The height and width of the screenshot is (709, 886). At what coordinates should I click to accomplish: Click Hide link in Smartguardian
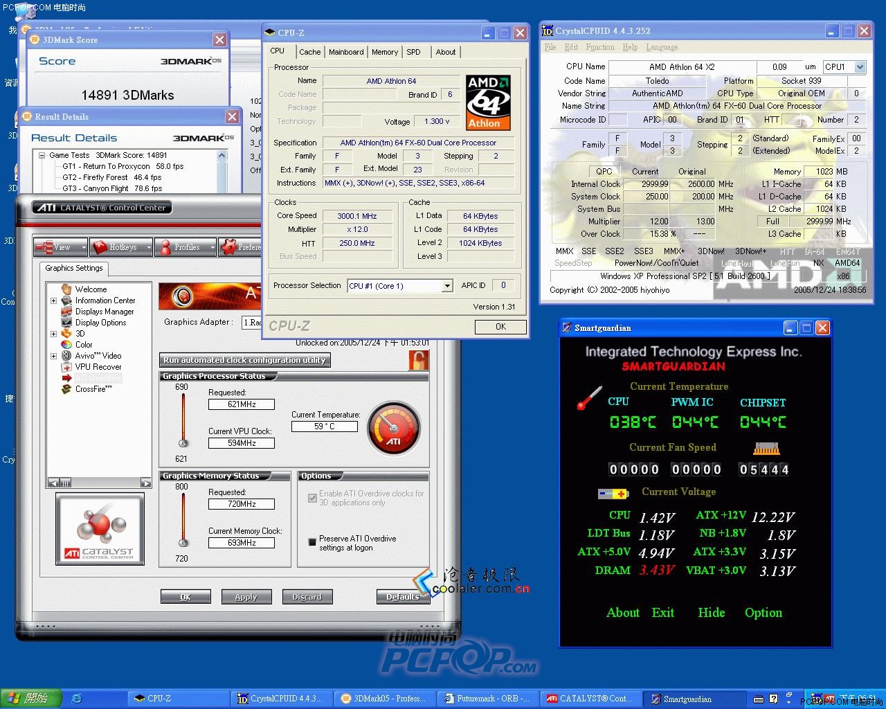(x=712, y=613)
